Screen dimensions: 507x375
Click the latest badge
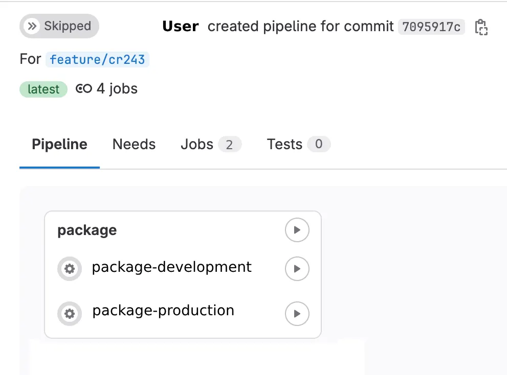[43, 89]
